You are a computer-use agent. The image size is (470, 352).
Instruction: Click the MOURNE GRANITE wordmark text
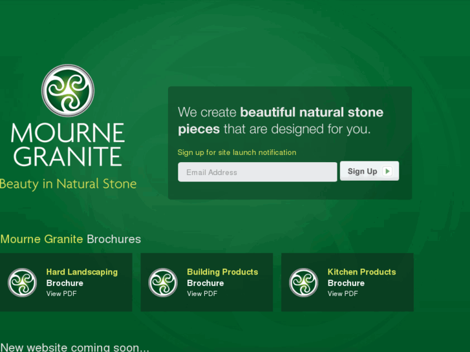(68, 145)
